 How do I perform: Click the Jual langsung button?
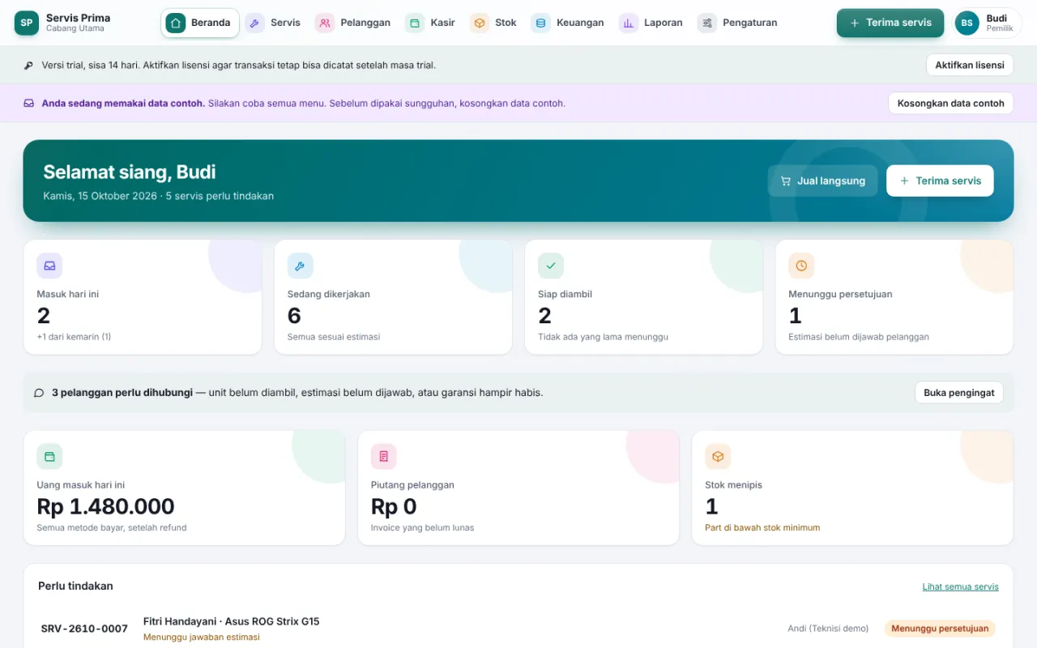(x=822, y=181)
